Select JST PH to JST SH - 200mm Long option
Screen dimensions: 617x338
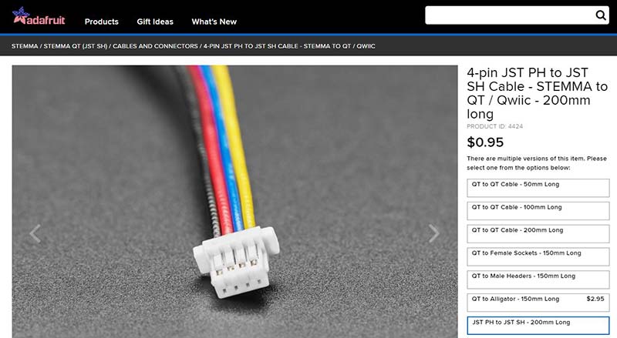click(x=538, y=326)
